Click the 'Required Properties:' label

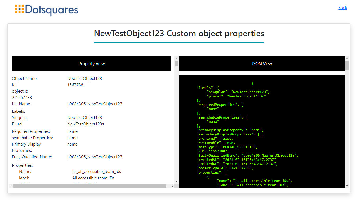31,131
